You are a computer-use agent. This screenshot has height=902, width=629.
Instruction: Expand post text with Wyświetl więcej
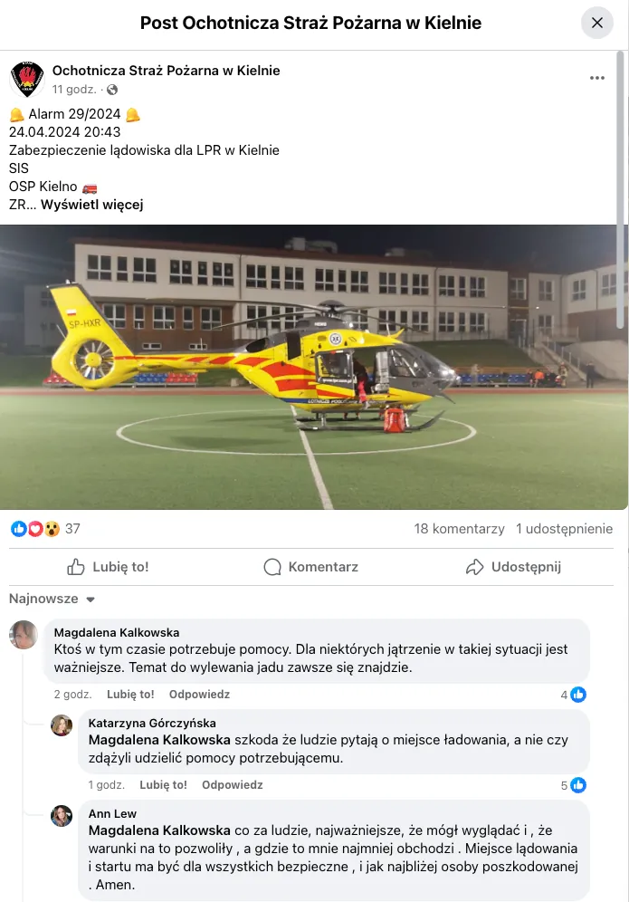coord(92,205)
